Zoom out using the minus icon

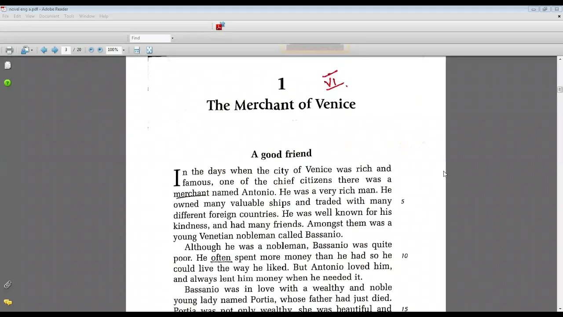pos(91,50)
